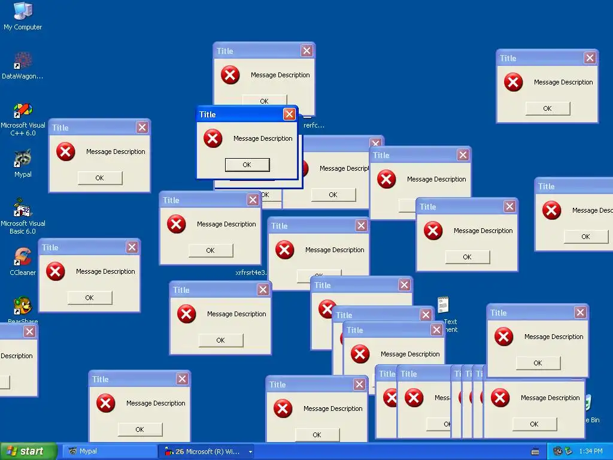Screen dimensions: 613x460
Task: Click the error icon in the dialog beside Mypal icon
Action: (66, 152)
